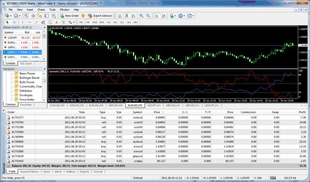The image size is (310, 182).
Task: Select the Fibonacci retracement drawing tool
Action: pos(49,22)
